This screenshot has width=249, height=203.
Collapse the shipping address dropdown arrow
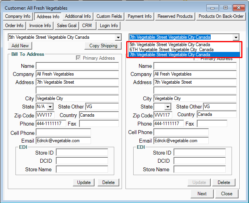click(x=236, y=38)
